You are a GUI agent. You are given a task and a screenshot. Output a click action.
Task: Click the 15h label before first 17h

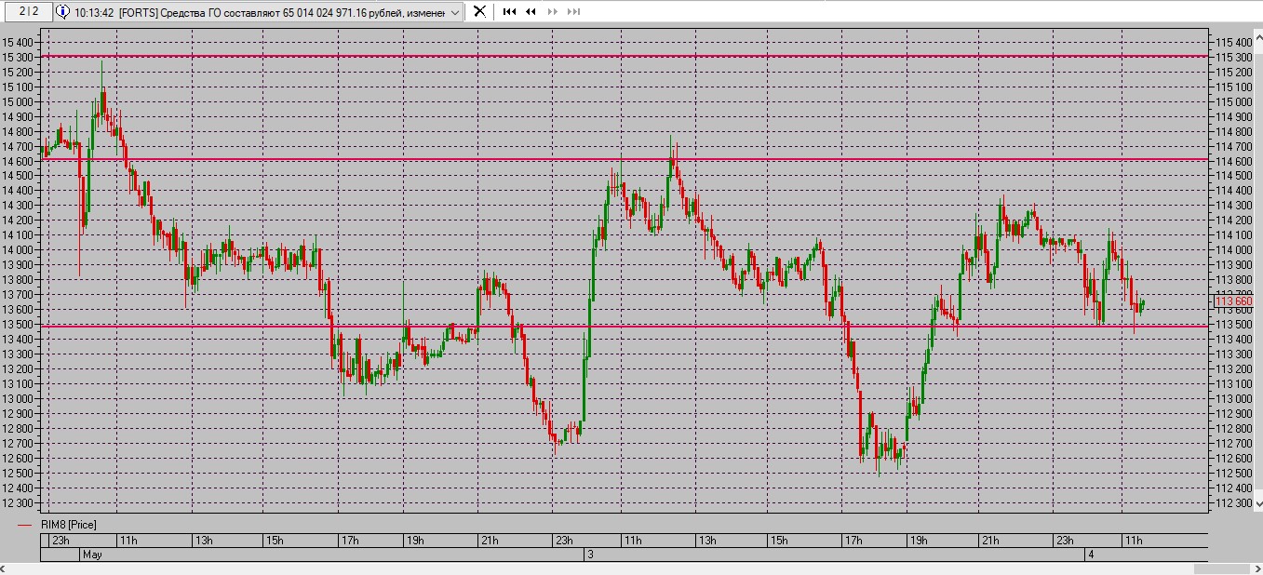(275, 541)
